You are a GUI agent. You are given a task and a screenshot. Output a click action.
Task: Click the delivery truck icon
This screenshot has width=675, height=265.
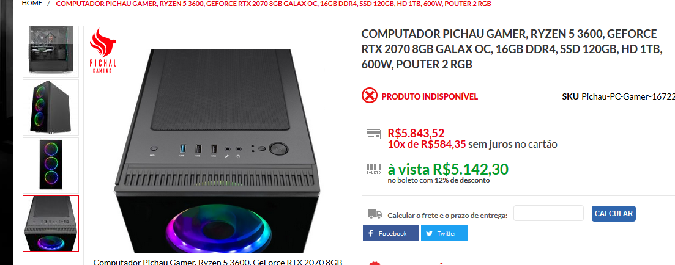pyautogui.click(x=375, y=214)
